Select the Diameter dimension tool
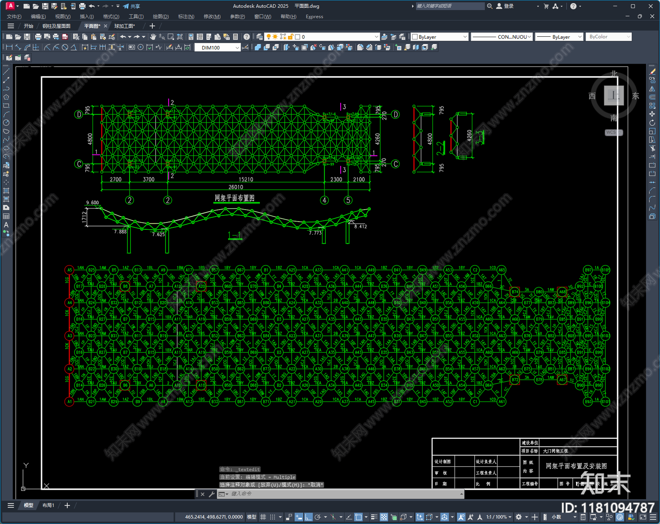The image size is (660, 524). (x=65, y=47)
